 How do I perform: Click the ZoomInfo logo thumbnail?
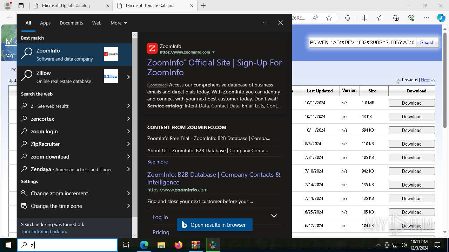[111, 54]
